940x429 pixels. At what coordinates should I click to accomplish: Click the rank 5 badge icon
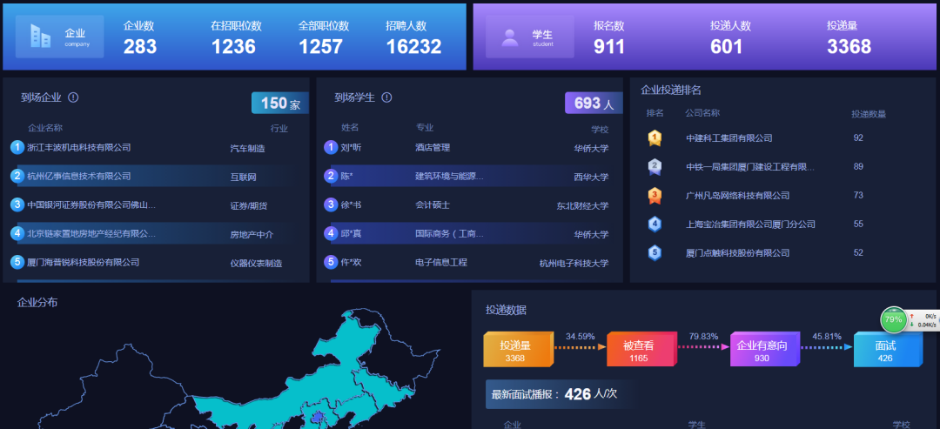click(x=655, y=252)
